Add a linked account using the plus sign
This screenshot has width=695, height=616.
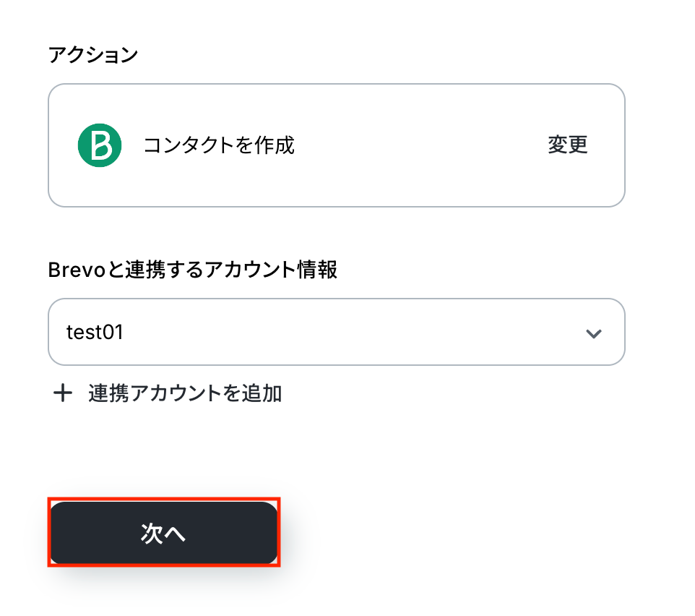(64, 393)
